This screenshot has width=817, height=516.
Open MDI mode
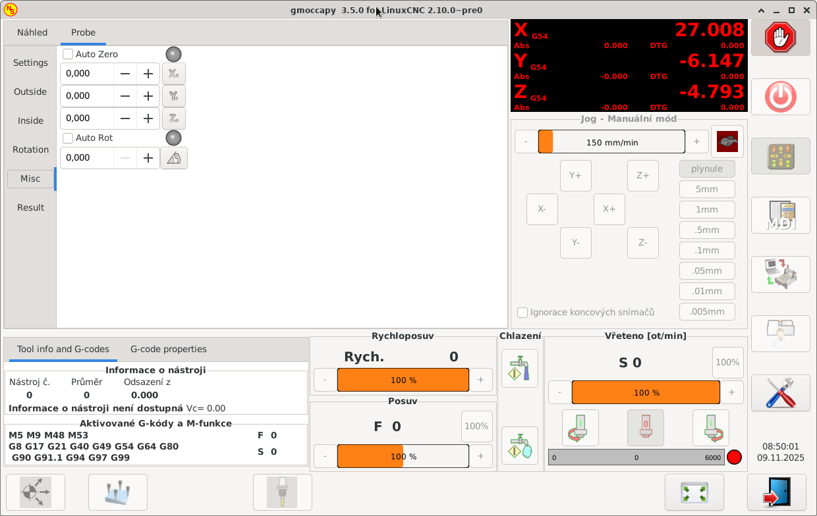click(780, 215)
